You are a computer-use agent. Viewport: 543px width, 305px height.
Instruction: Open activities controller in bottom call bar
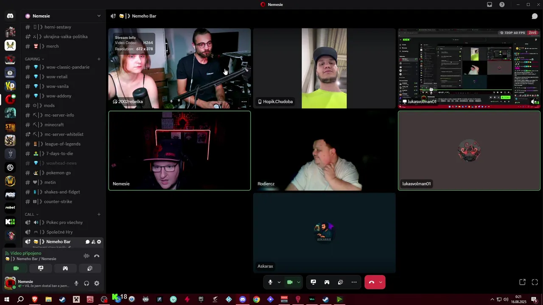[327, 282]
